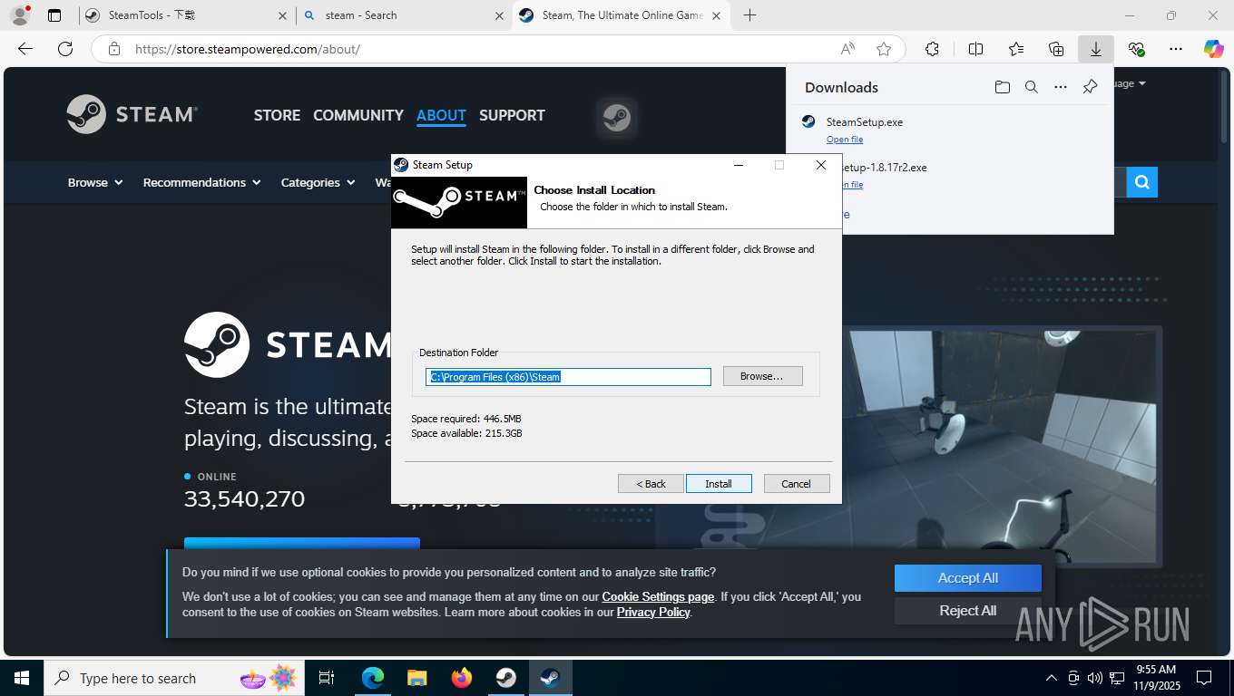Viewport: 1234px width, 696px height.
Task: Select the Steam Ultimate Online Game tab
Action: coord(622,15)
